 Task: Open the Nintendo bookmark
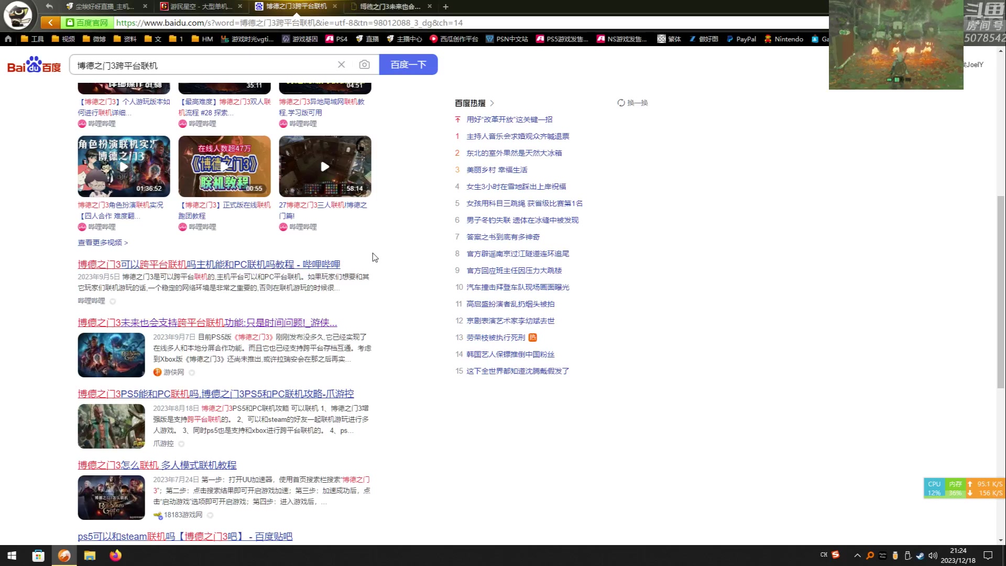click(x=783, y=39)
